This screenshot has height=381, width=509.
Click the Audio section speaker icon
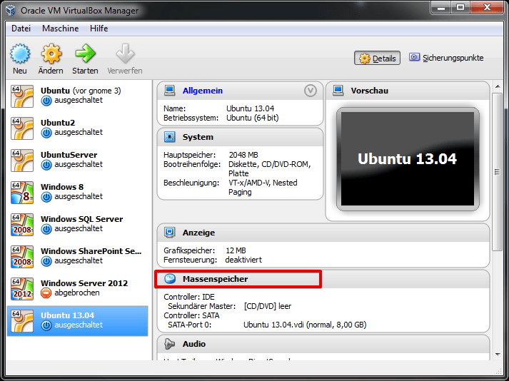point(169,344)
